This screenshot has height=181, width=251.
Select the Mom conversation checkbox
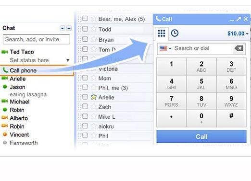(85, 78)
